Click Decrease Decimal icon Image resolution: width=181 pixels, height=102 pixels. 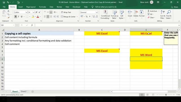point(97,16)
